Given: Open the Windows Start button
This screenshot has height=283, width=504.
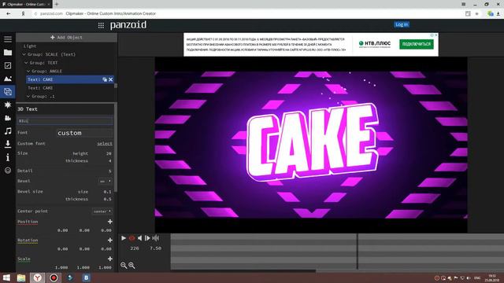Looking at the screenshot, I should (x=6, y=277).
